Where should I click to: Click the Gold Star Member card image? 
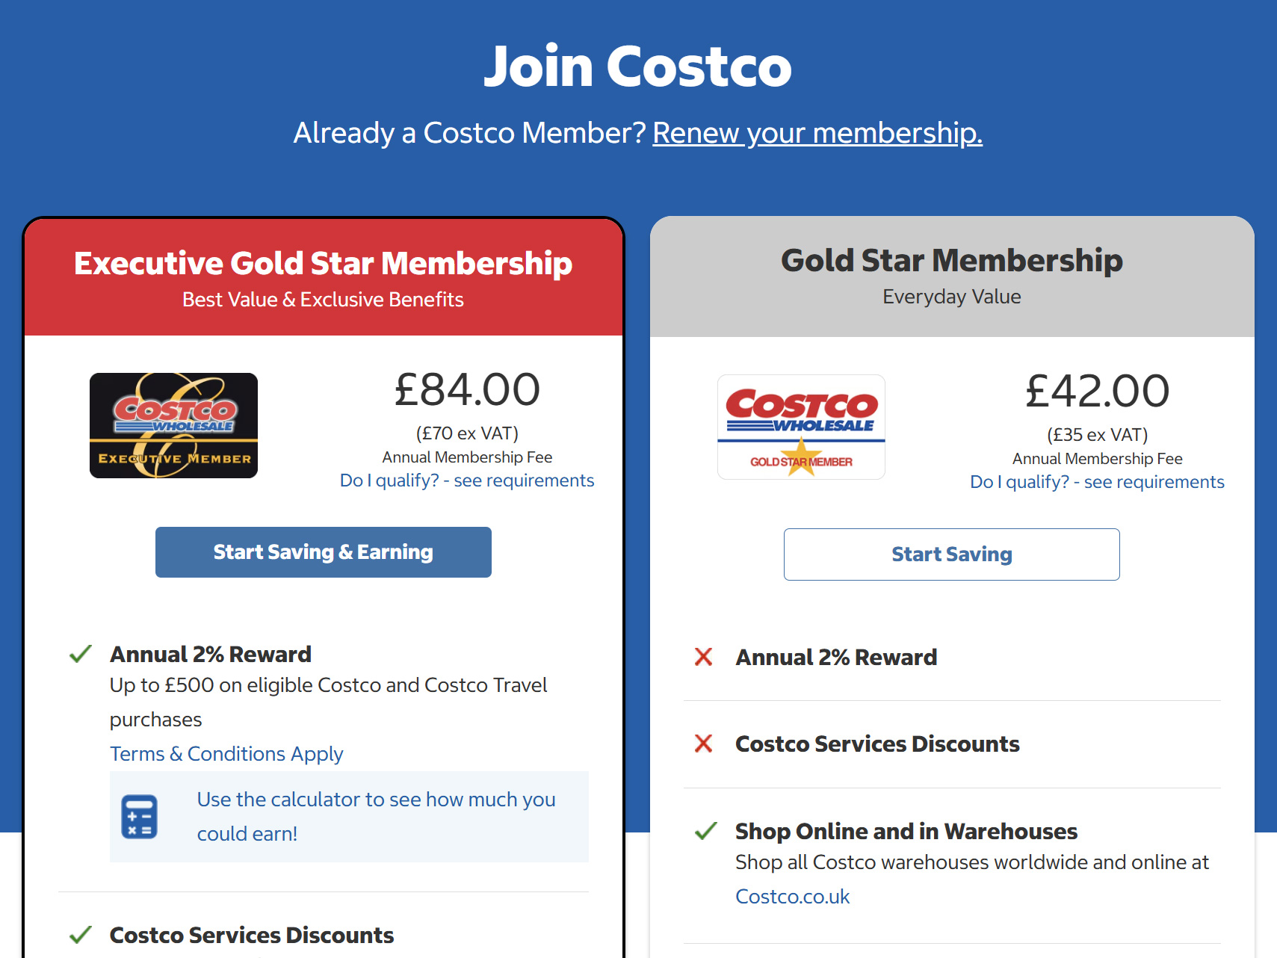pyautogui.click(x=801, y=426)
